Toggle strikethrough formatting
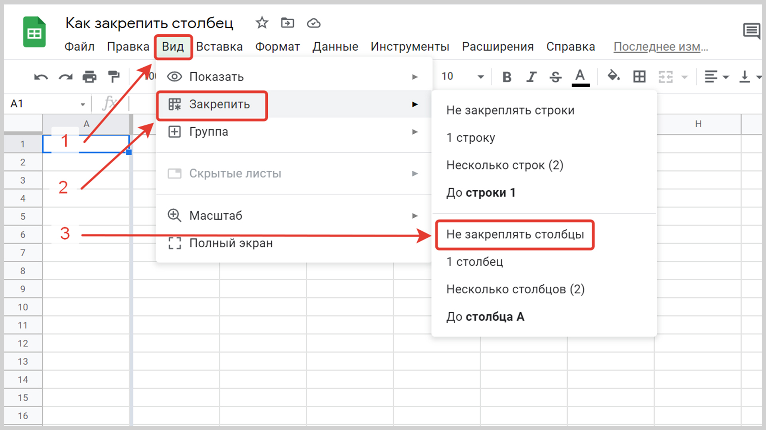 [555, 76]
